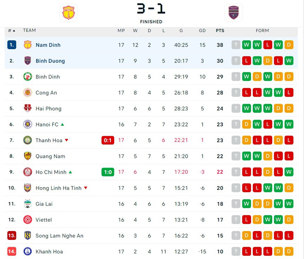Click the away team crest beside the score
This screenshot has width=304, height=259.
[x=234, y=12]
